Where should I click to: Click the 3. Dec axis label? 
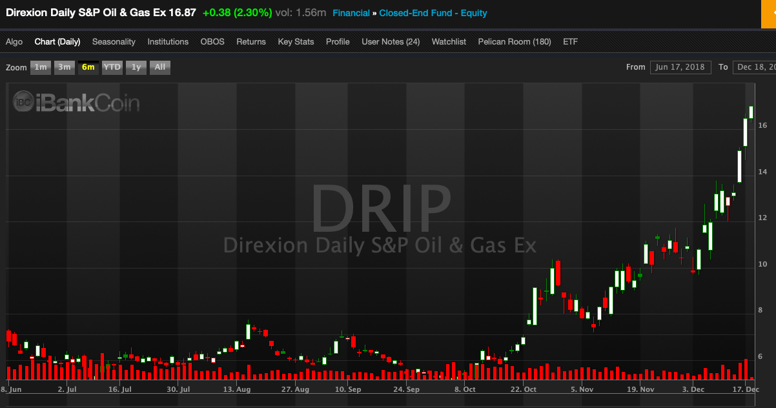click(693, 390)
